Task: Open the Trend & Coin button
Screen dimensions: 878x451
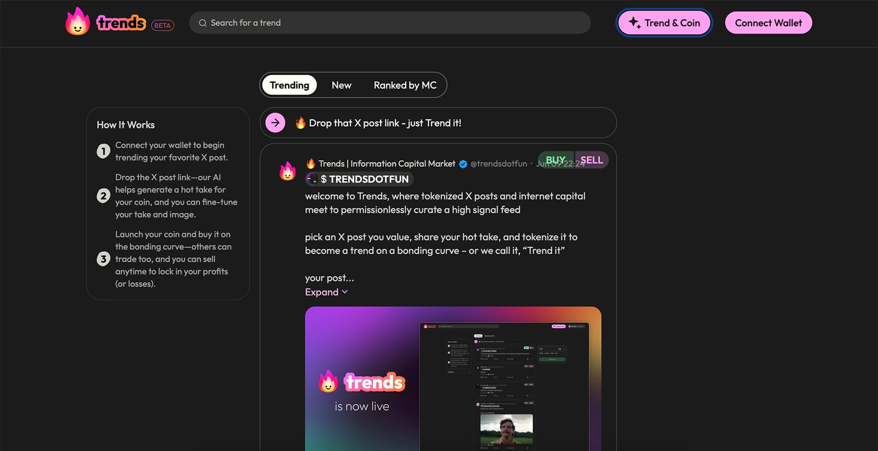Action: click(664, 23)
